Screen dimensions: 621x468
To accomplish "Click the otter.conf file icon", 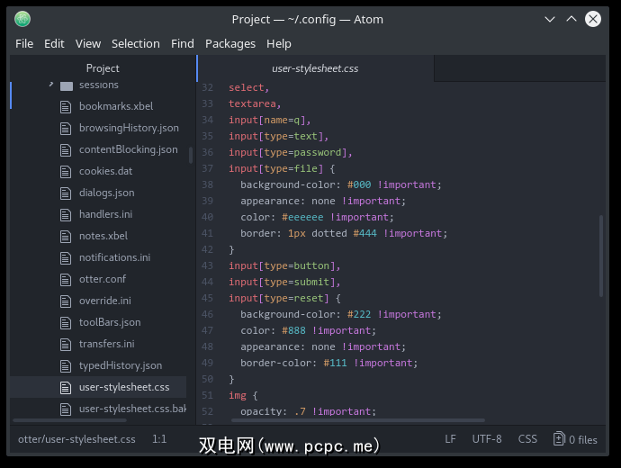I will point(66,279).
